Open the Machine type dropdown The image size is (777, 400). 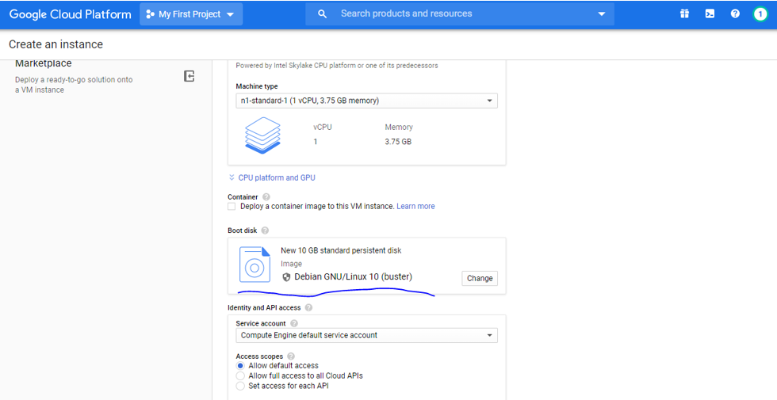[x=366, y=101]
